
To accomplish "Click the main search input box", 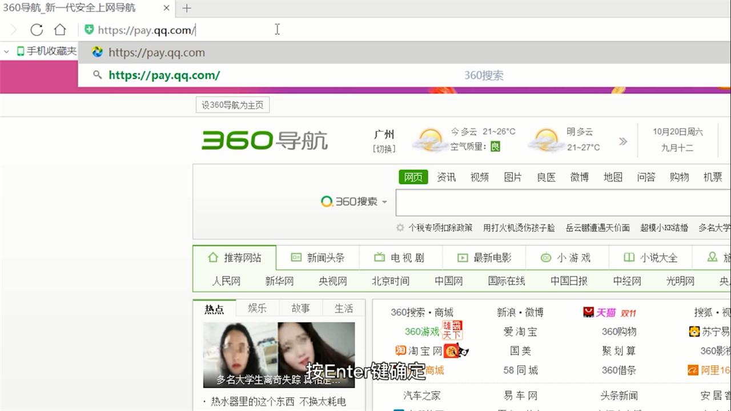I will click(x=563, y=203).
